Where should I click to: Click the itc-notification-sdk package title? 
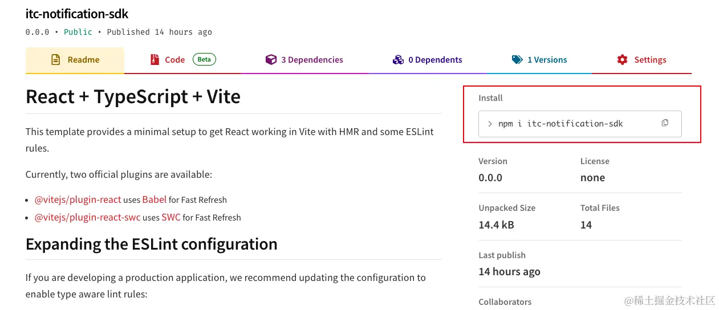point(77,14)
